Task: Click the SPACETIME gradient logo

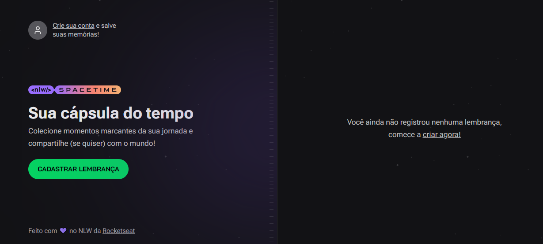Action: coord(88,90)
